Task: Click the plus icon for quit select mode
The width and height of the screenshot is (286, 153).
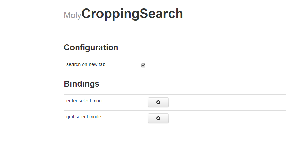Action: tap(158, 118)
